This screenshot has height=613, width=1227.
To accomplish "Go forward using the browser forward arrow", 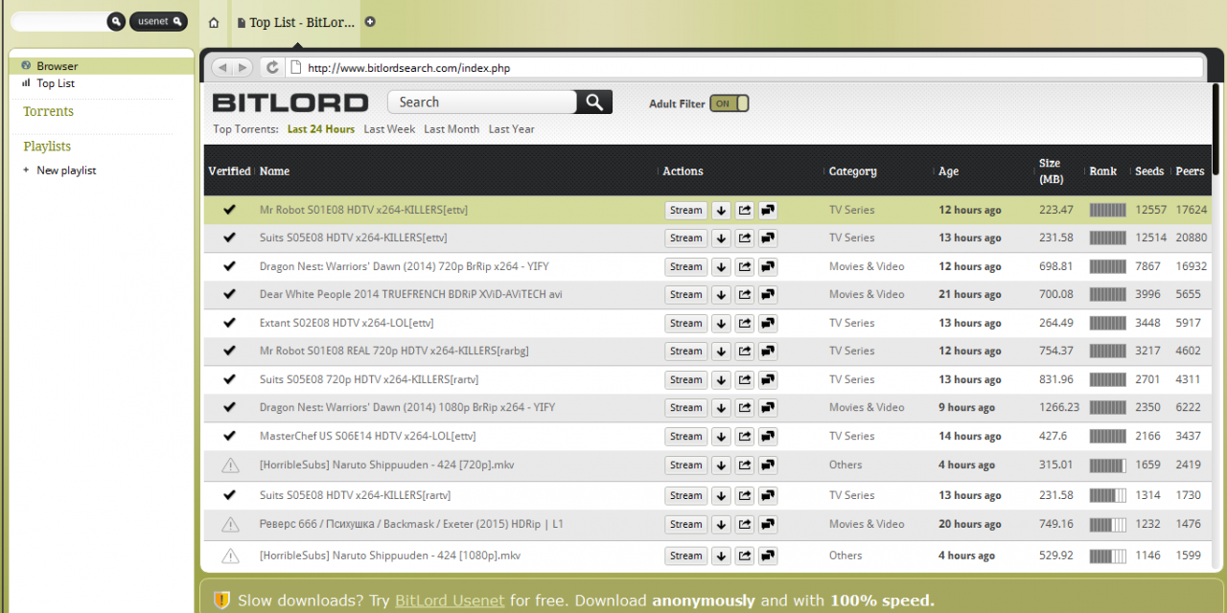I will 243,67.
